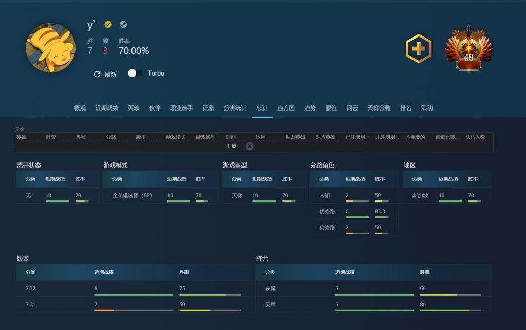This screenshot has height=330, width=526.
Task: Switch to the 直方图 histogram tab
Action: pos(284,108)
